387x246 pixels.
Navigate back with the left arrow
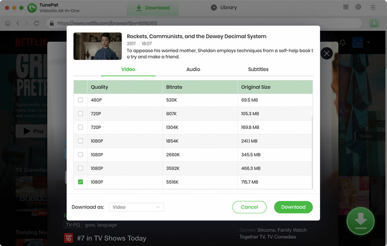18,23
